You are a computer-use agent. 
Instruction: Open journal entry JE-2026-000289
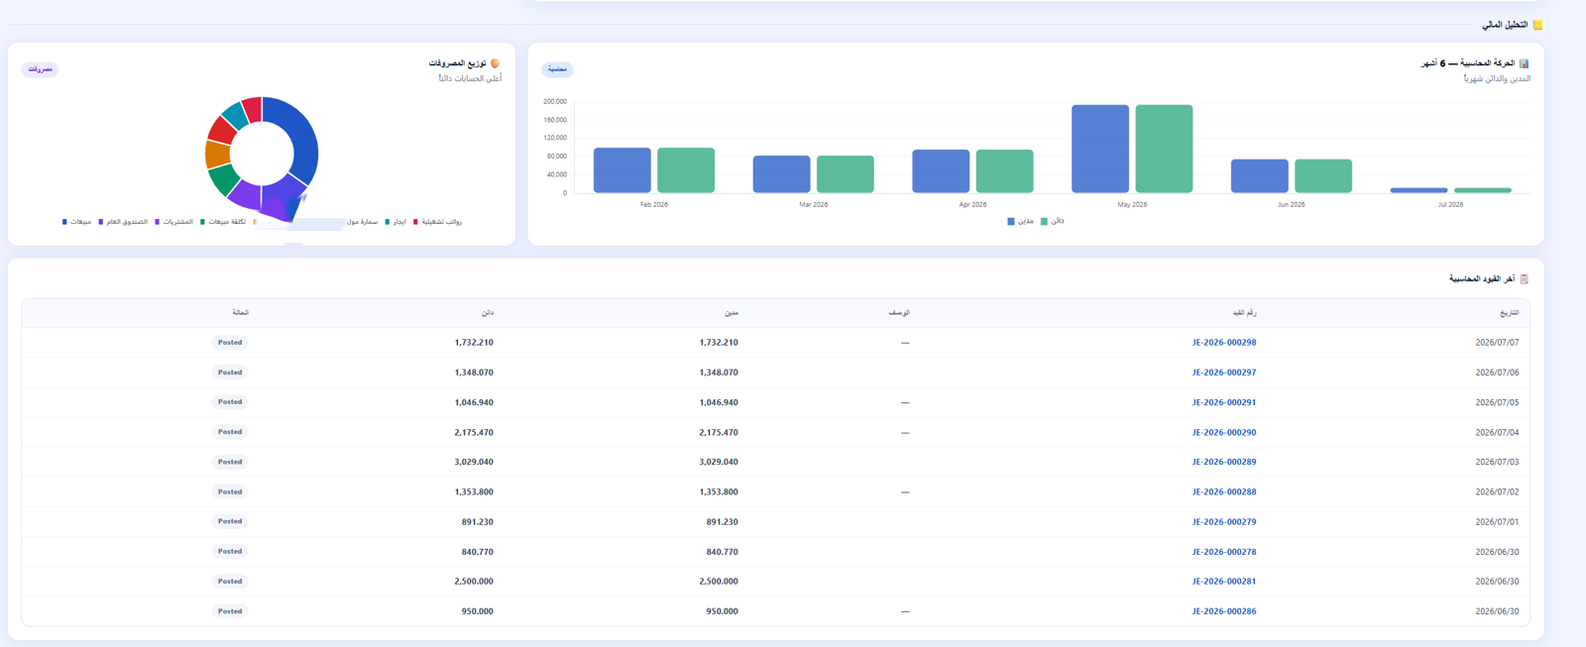[1224, 462]
